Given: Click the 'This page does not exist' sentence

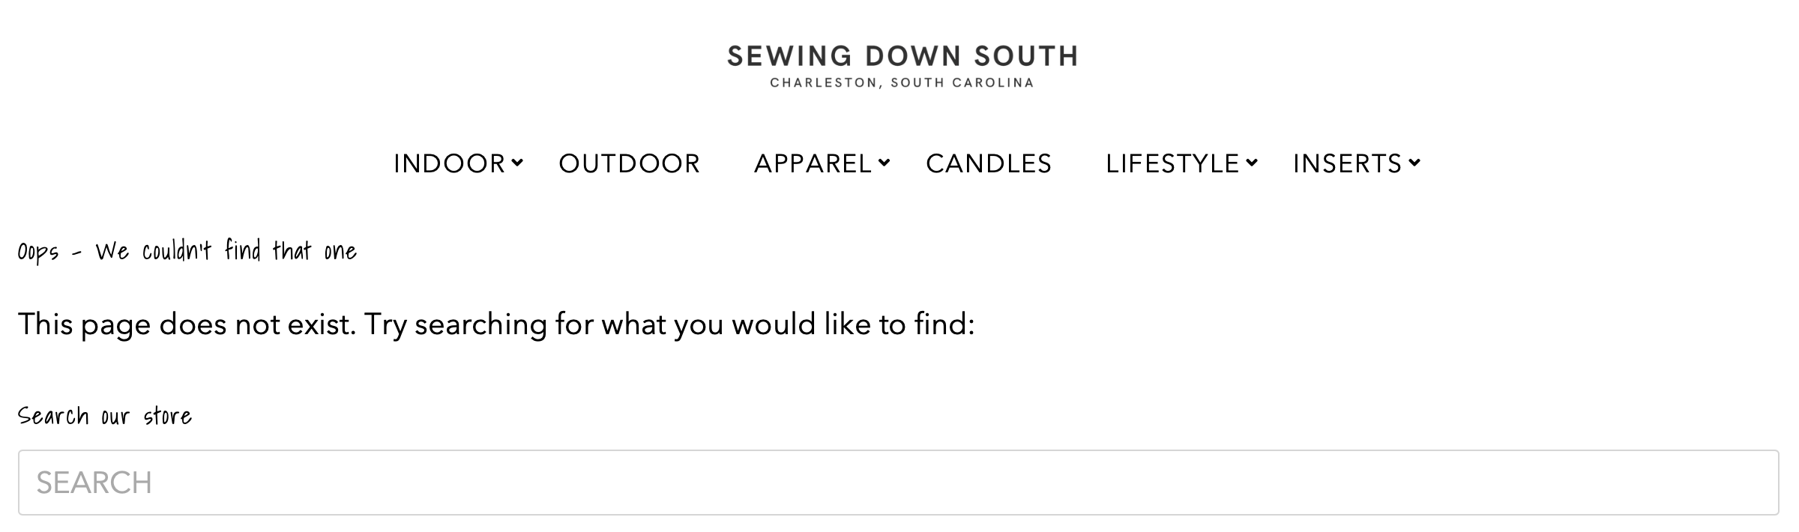Looking at the screenshot, I should coord(187,324).
